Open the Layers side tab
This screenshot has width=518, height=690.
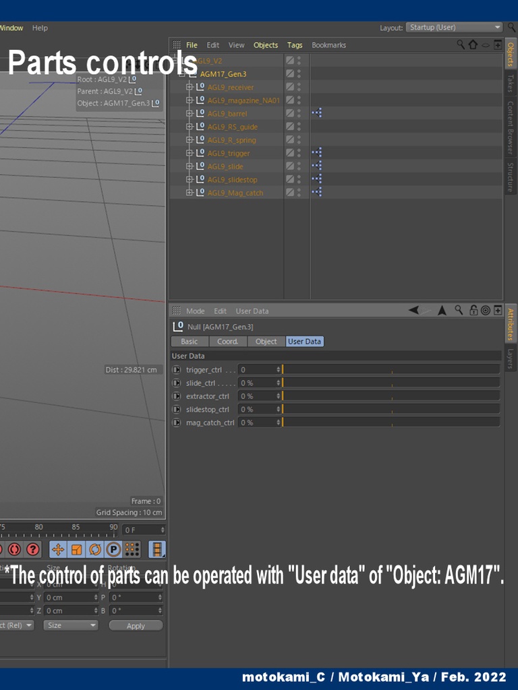coord(511,358)
